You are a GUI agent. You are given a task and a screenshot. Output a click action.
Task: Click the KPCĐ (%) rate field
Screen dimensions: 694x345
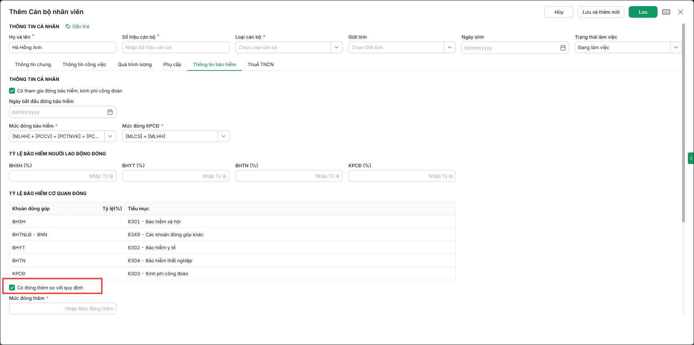tap(402, 176)
